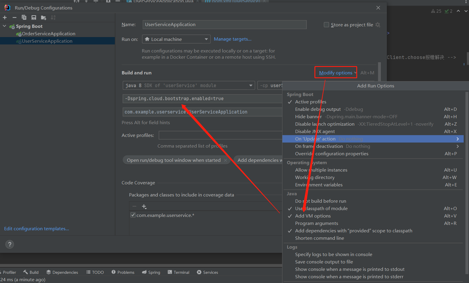Select Disable launch optimization option
The width and height of the screenshot is (469, 283).
[x=373, y=124]
